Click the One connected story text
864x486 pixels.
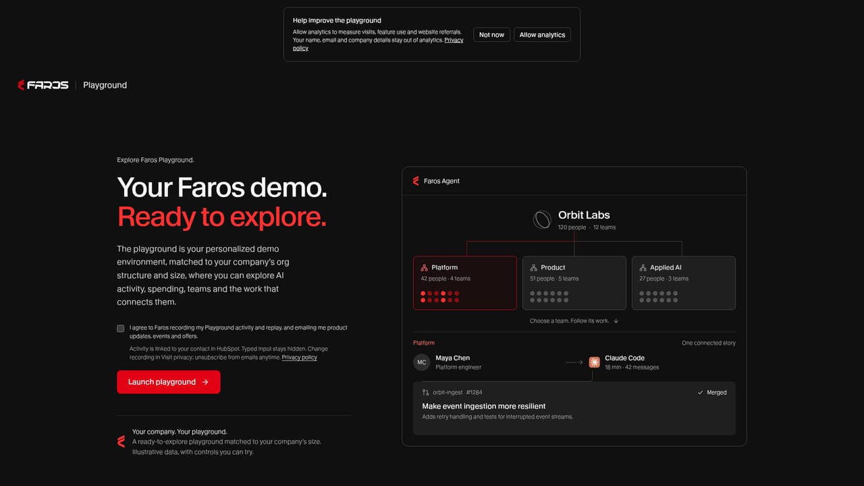(709, 343)
